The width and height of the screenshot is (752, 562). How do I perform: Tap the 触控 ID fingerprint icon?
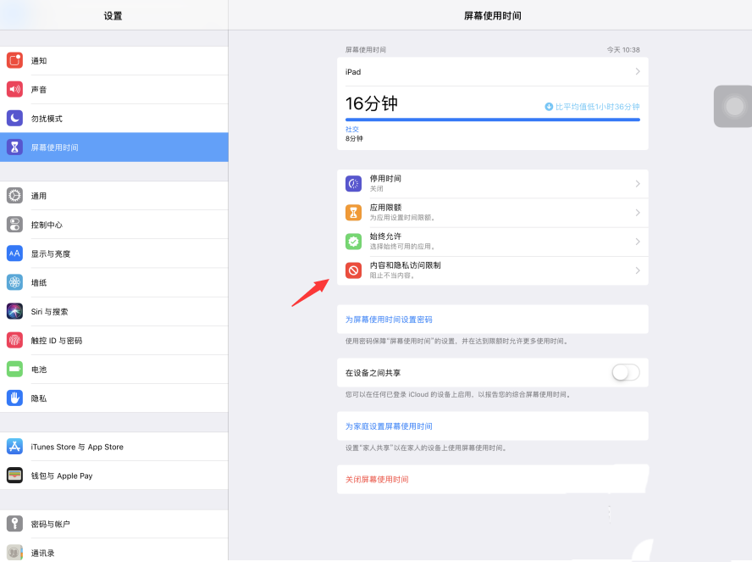point(15,340)
